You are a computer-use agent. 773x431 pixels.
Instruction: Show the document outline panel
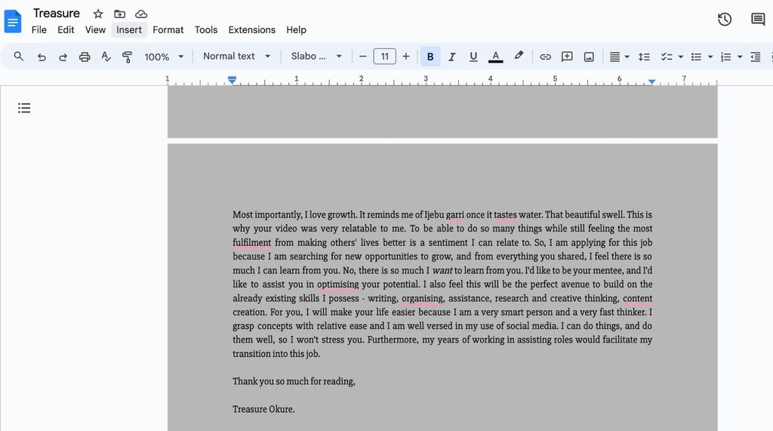[24, 108]
